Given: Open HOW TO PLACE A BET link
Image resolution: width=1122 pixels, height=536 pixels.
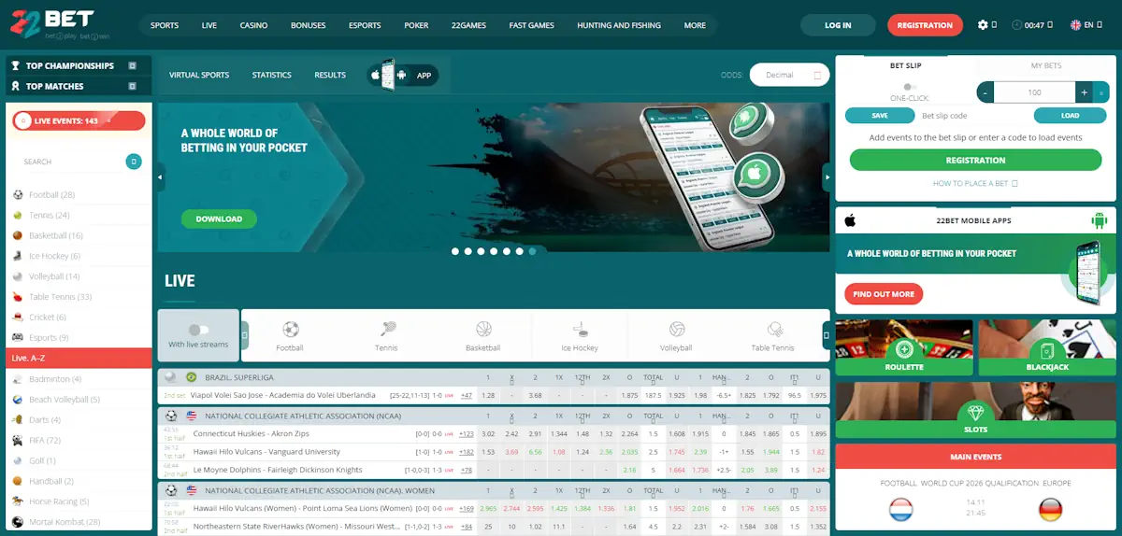Looking at the screenshot, I should 975,184.
